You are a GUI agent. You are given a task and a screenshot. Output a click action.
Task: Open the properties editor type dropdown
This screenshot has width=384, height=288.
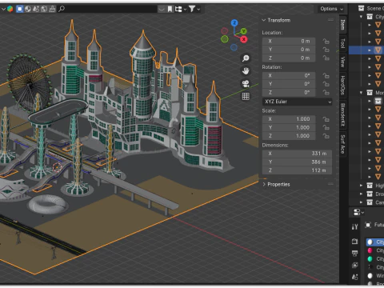point(358,212)
